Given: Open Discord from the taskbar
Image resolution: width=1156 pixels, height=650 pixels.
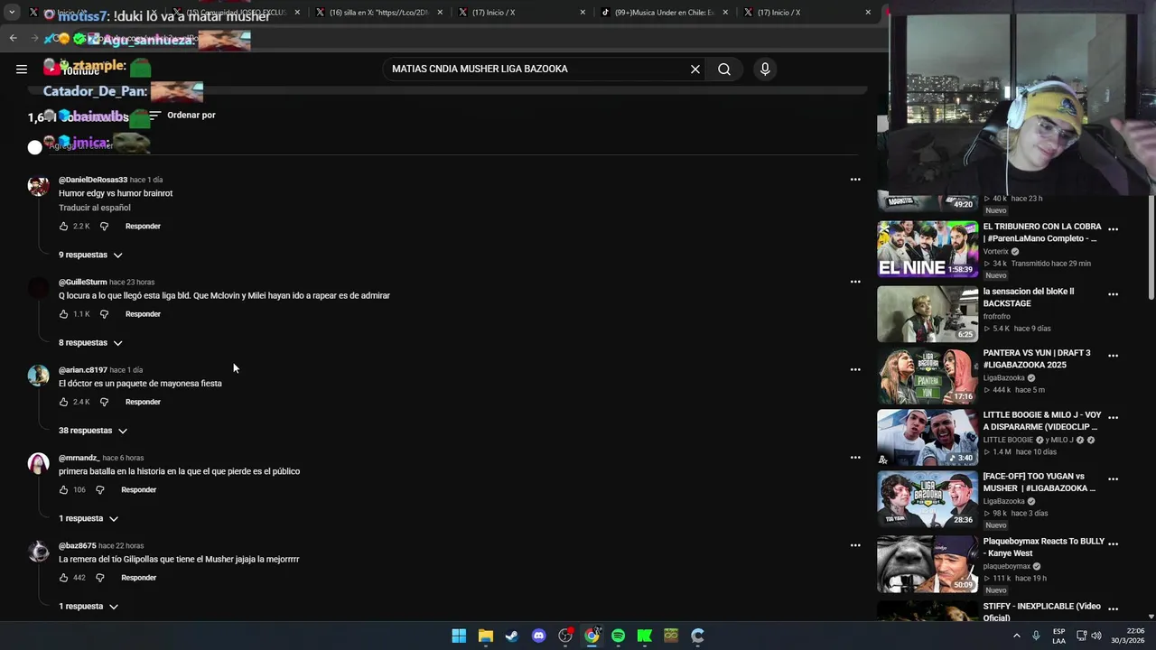Looking at the screenshot, I should pos(539,636).
